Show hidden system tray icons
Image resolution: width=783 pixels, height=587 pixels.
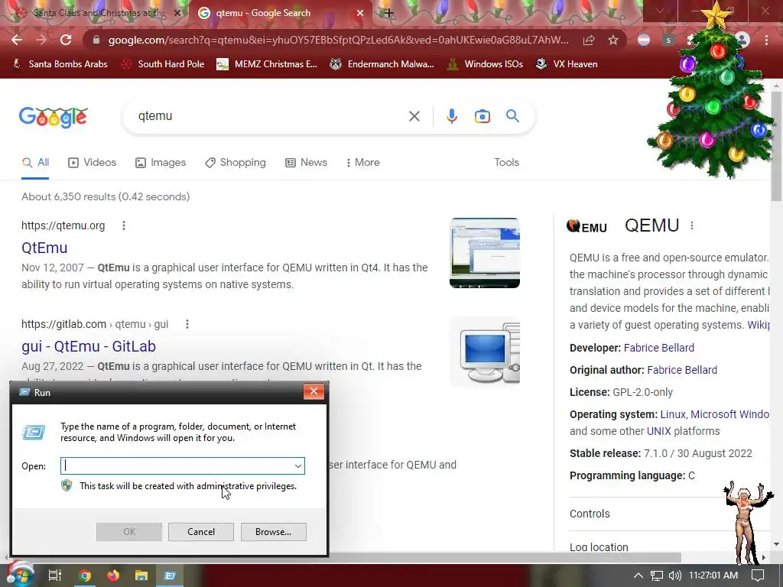tap(638, 576)
